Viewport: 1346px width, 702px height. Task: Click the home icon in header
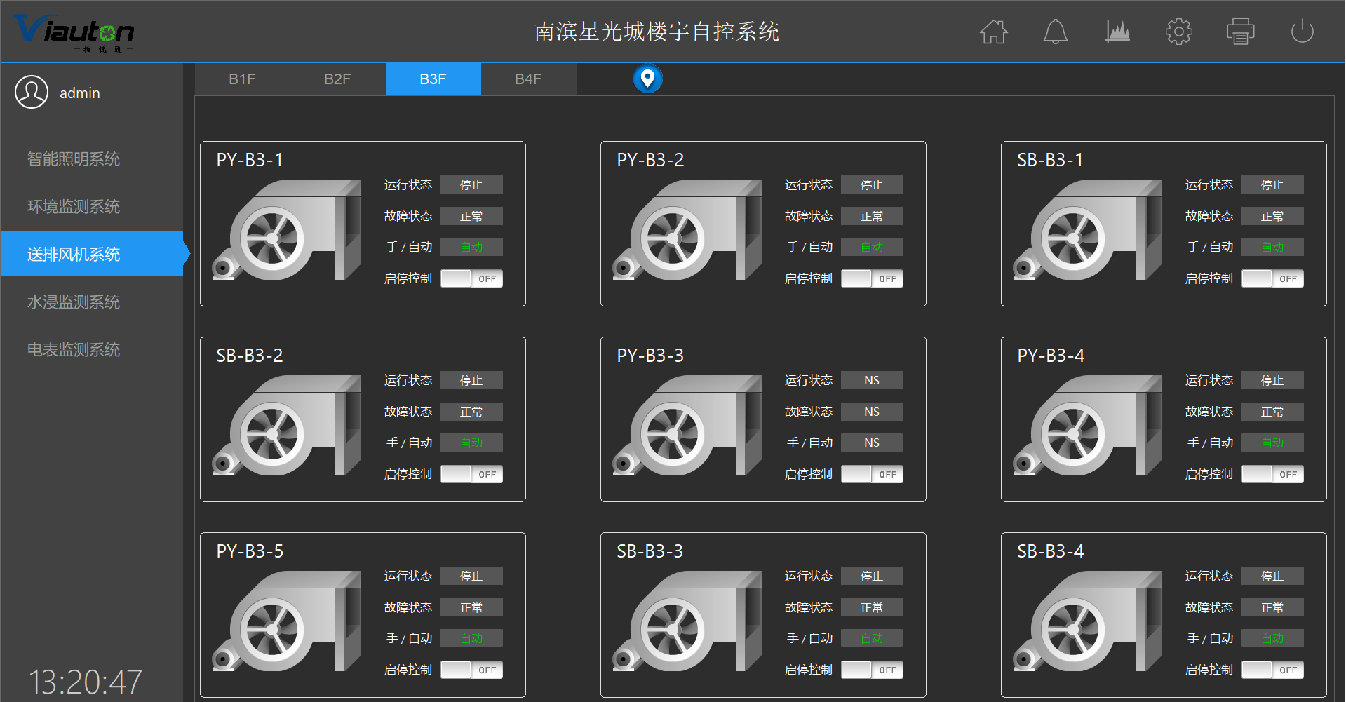pyautogui.click(x=993, y=32)
